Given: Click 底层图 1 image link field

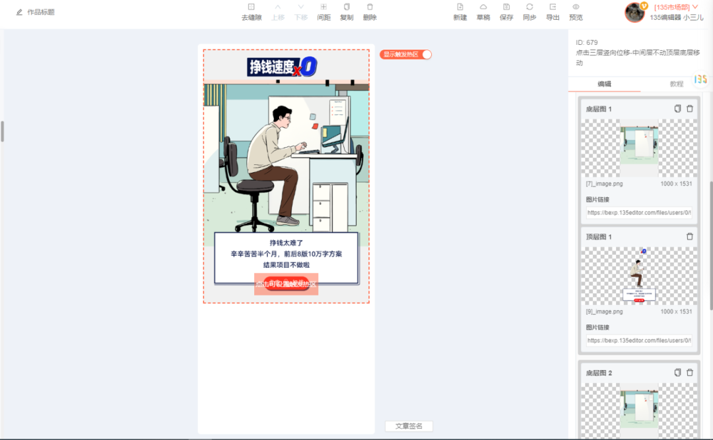Looking at the screenshot, I should [x=638, y=213].
